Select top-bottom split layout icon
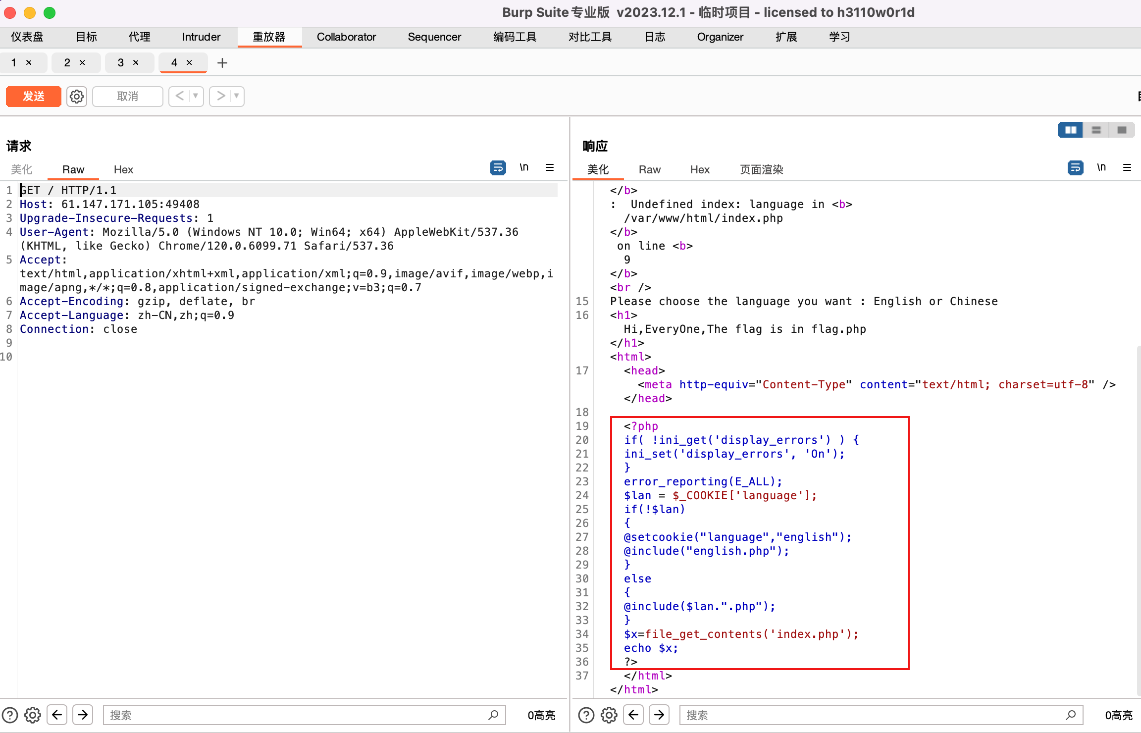This screenshot has width=1141, height=733. coord(1096,130)
